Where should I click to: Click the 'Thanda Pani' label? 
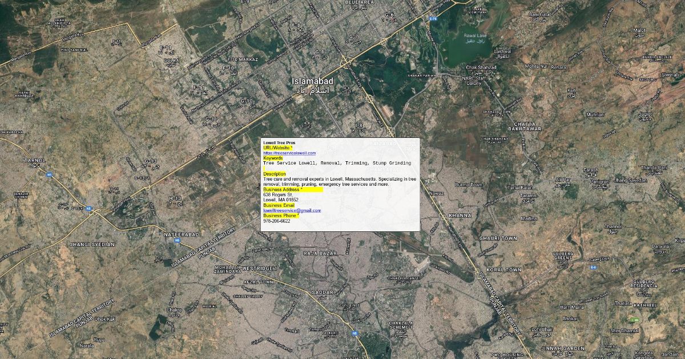pyautogui.click(x=654, y=168)
